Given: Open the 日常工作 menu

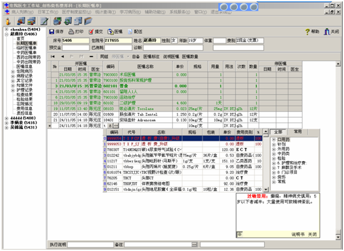Looking at the screenshot, I should pyautogui.click(x=48, y=12).
